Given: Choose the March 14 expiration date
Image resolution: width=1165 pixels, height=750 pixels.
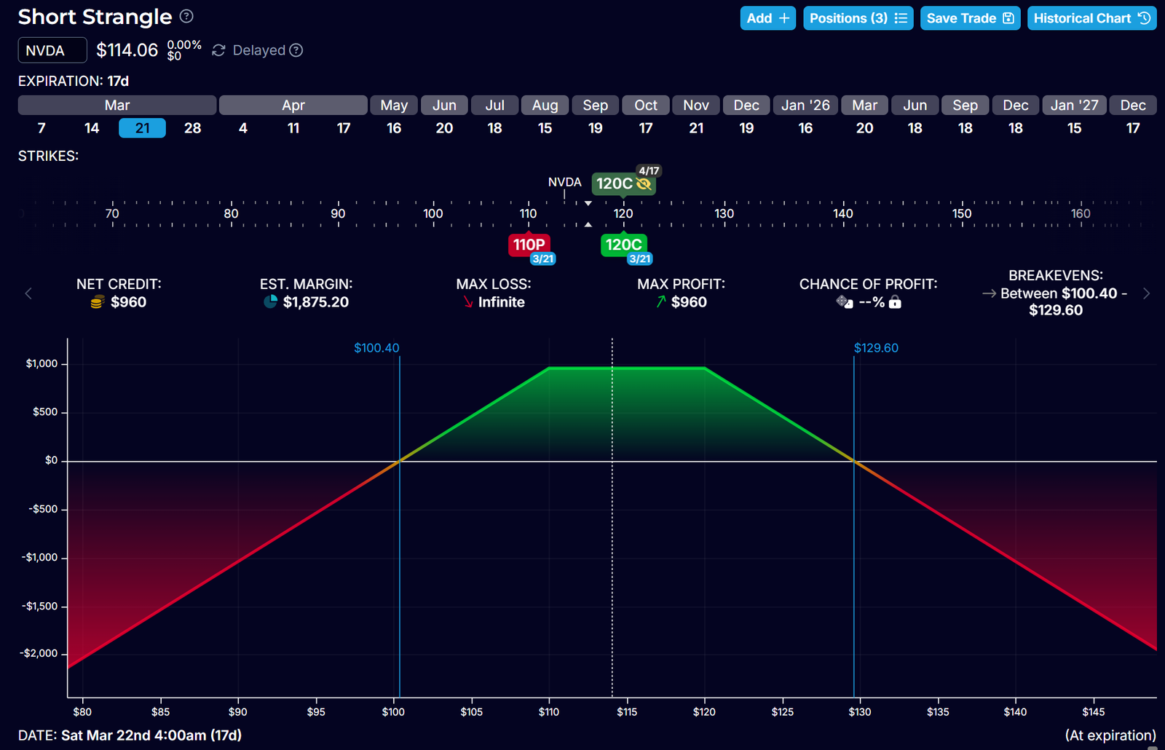Looking at the screenshot, I should click(x=92, y=128).
